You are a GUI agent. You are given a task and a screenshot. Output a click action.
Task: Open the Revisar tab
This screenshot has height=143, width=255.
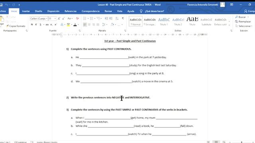108,11
